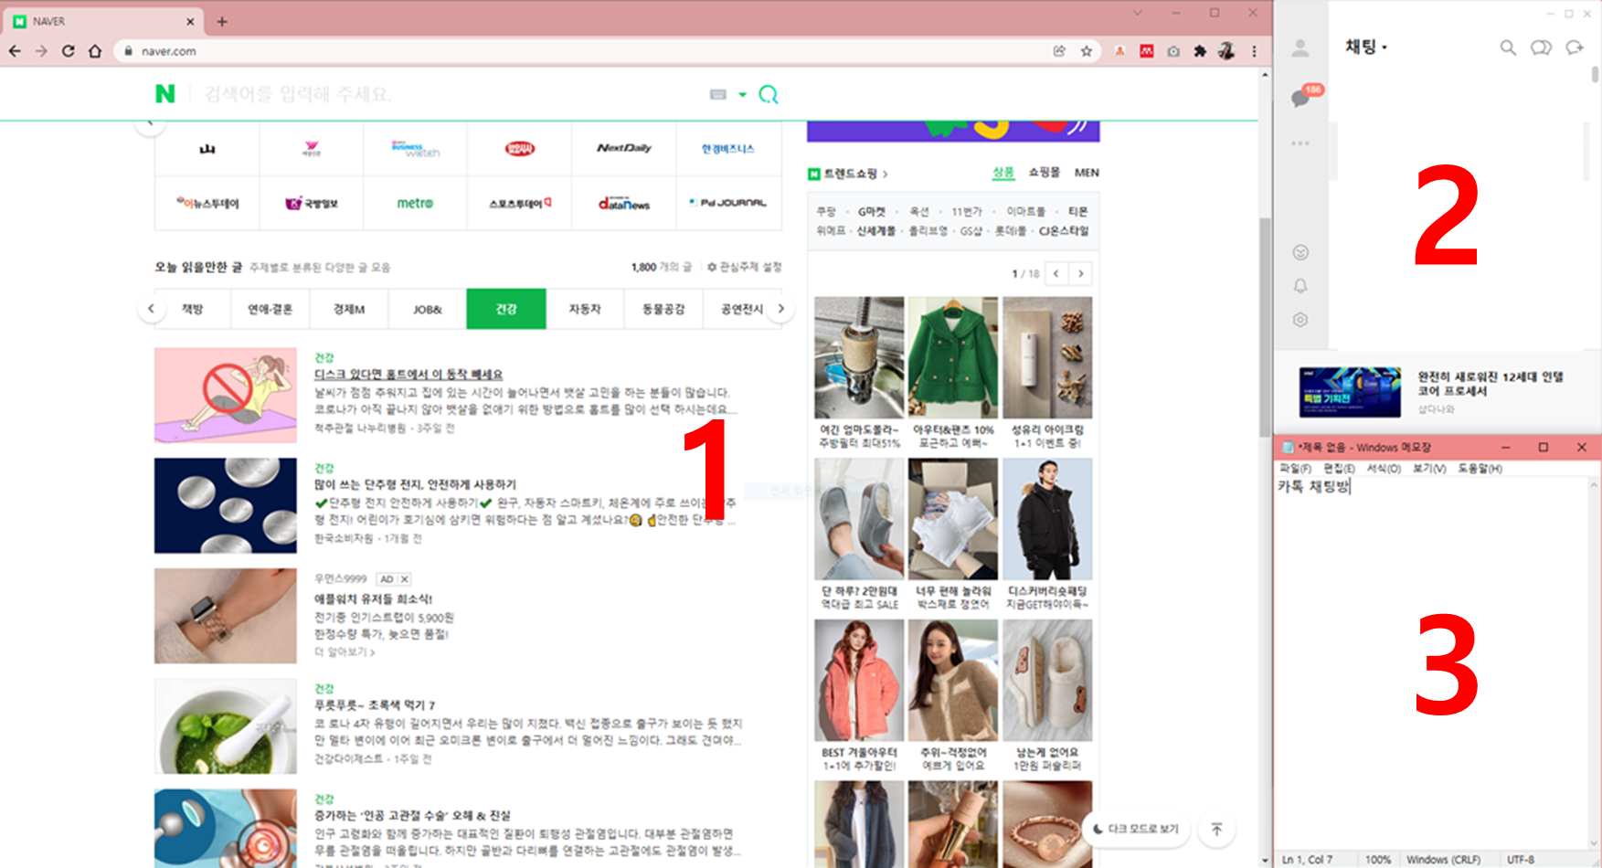Click the Chrome address bar showing naver.com
Viewport: 1602px width, 868px height.
coord(585,51)
